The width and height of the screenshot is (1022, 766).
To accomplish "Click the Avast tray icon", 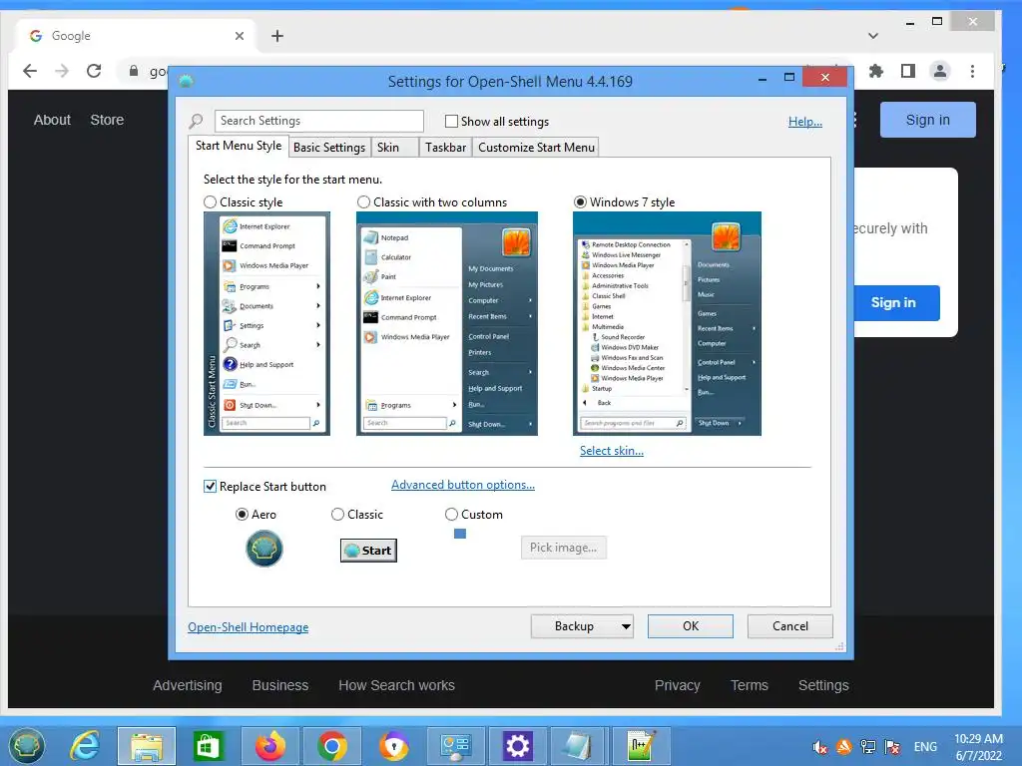I will (x=844, y=747).
